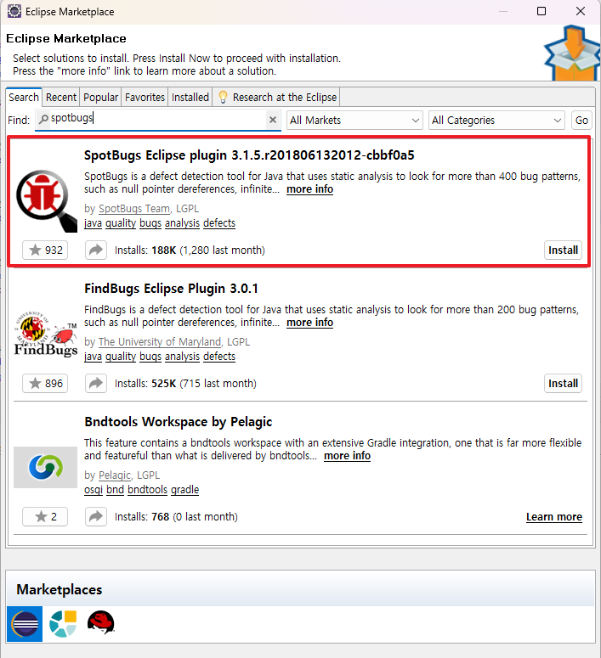Click the Installs: 768 text for Bndtools

tap(176, 517)
